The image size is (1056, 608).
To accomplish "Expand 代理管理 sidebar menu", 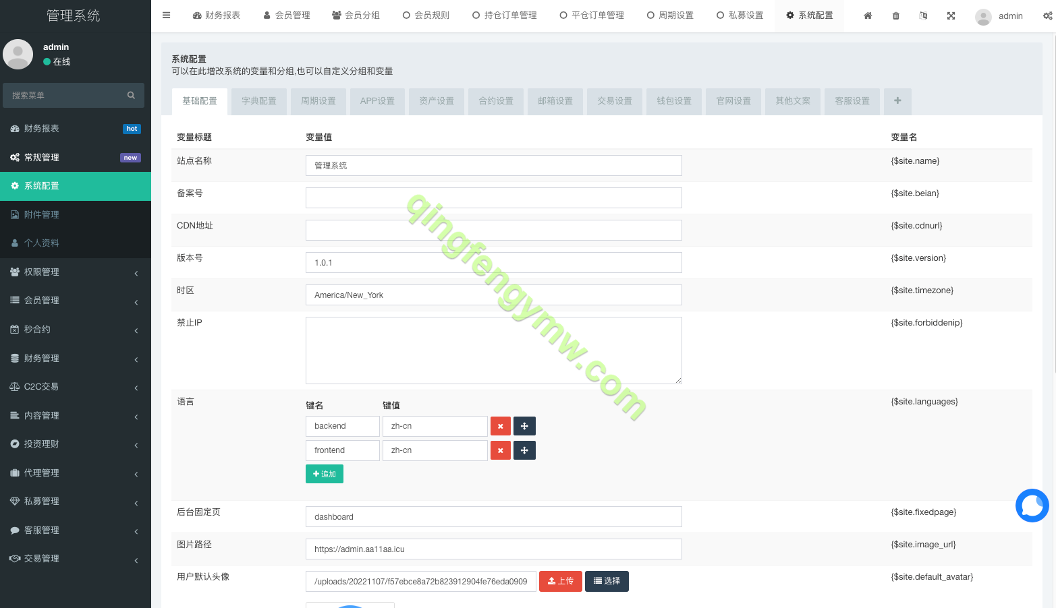I will pos(76,473).
